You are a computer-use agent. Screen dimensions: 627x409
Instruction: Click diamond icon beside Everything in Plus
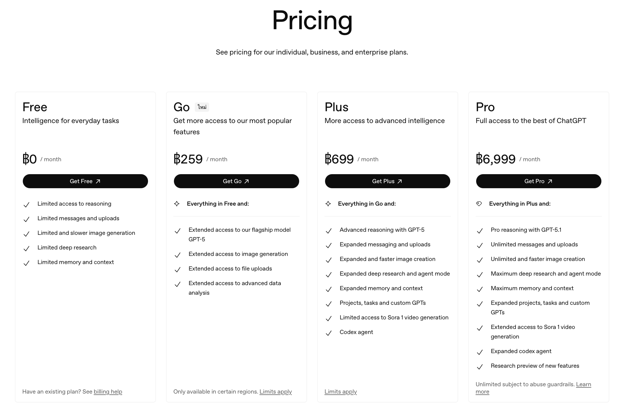479,204
